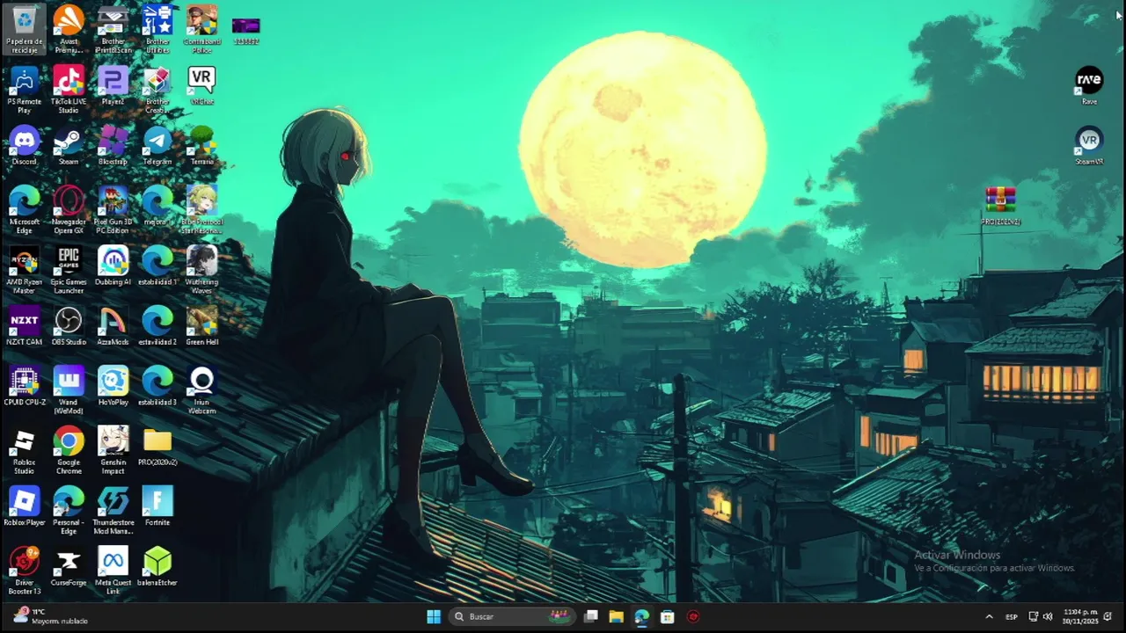
Task: Open TikTok LIVE Studio shortcut
Action: (x=69, y=89)
